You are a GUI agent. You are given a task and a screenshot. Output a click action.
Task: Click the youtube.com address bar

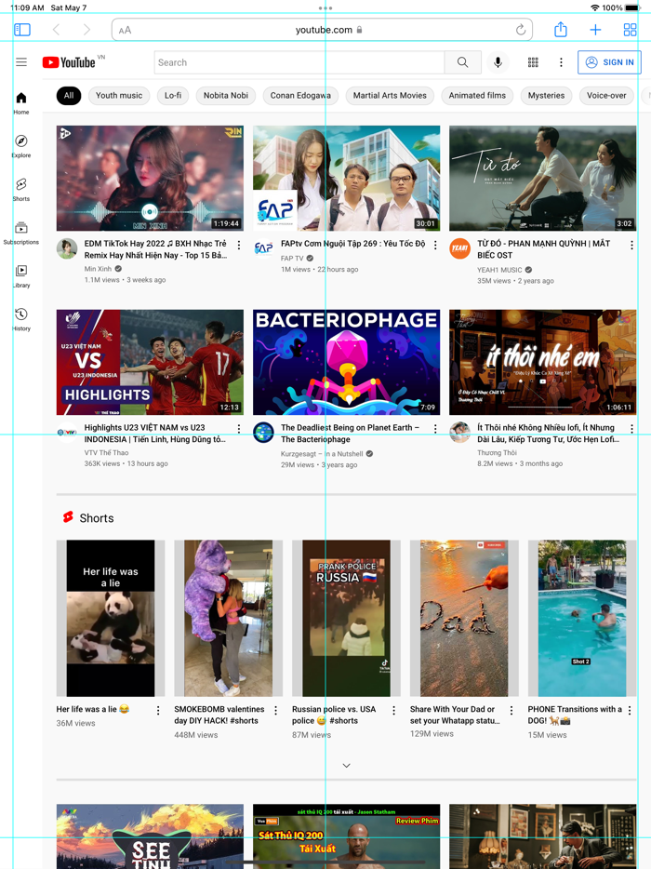[322, 30]
